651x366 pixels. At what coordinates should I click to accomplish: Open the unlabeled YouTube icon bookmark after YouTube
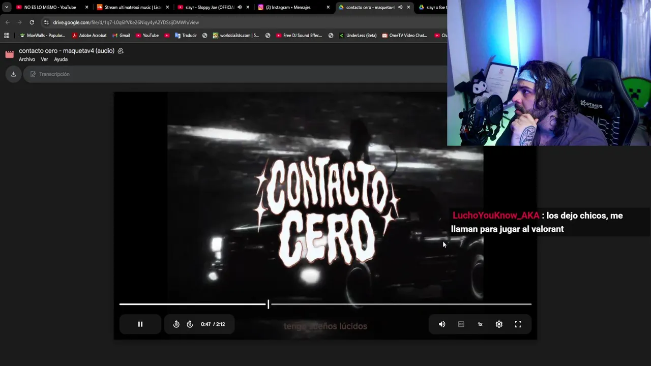click(167, 36)
